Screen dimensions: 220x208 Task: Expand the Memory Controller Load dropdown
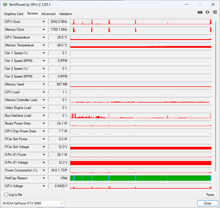(x=44, y=100)
